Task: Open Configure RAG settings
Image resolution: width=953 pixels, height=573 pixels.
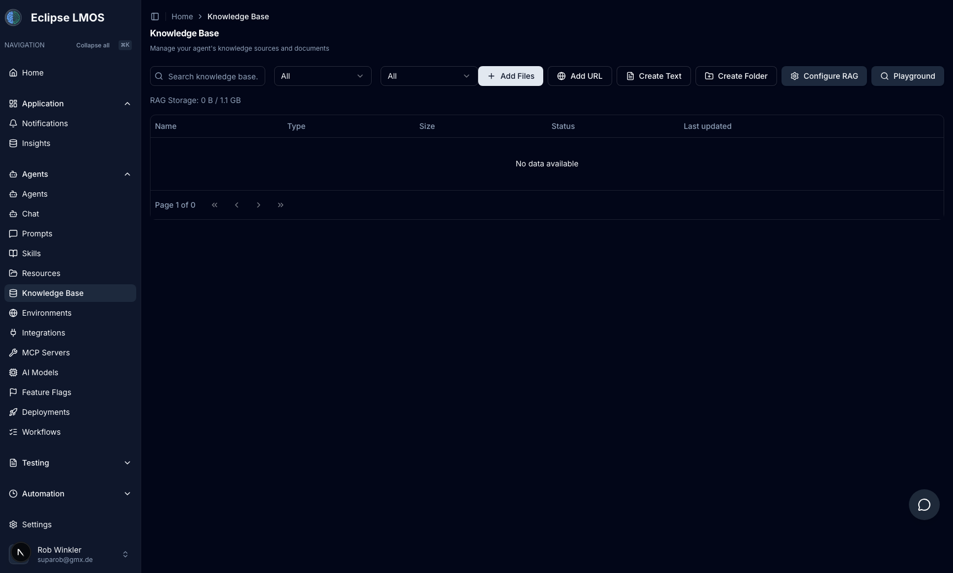Action: [824, 76]
